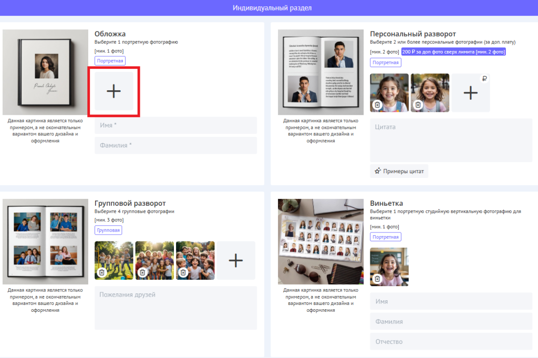Viewport: 538px width, 358px height.
Task: Delete the first personal spread girl photo
Action: click(x=377, y=105)
